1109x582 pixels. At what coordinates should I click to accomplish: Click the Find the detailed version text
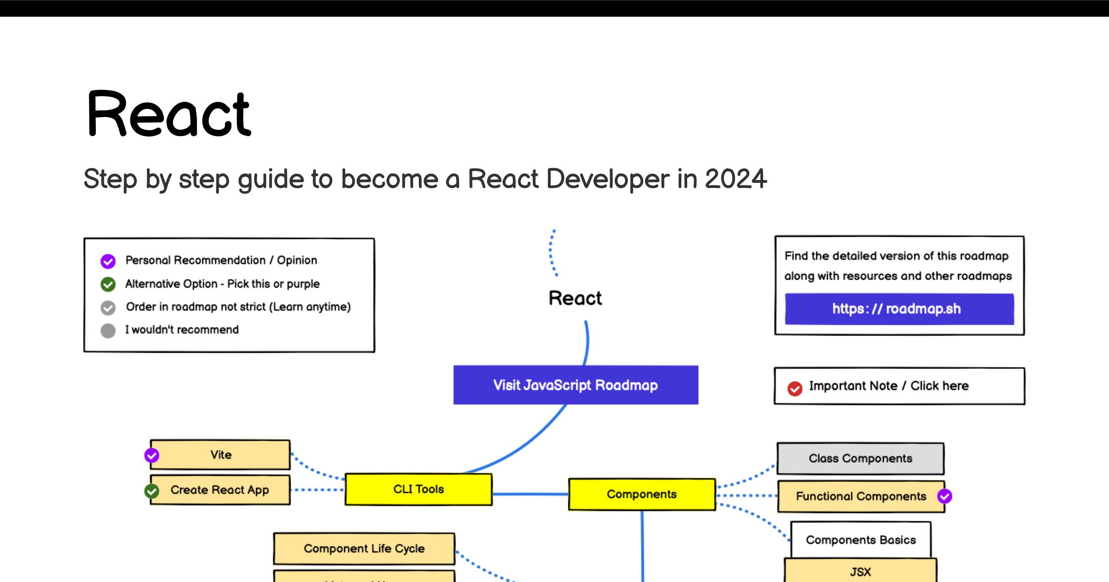898,266
